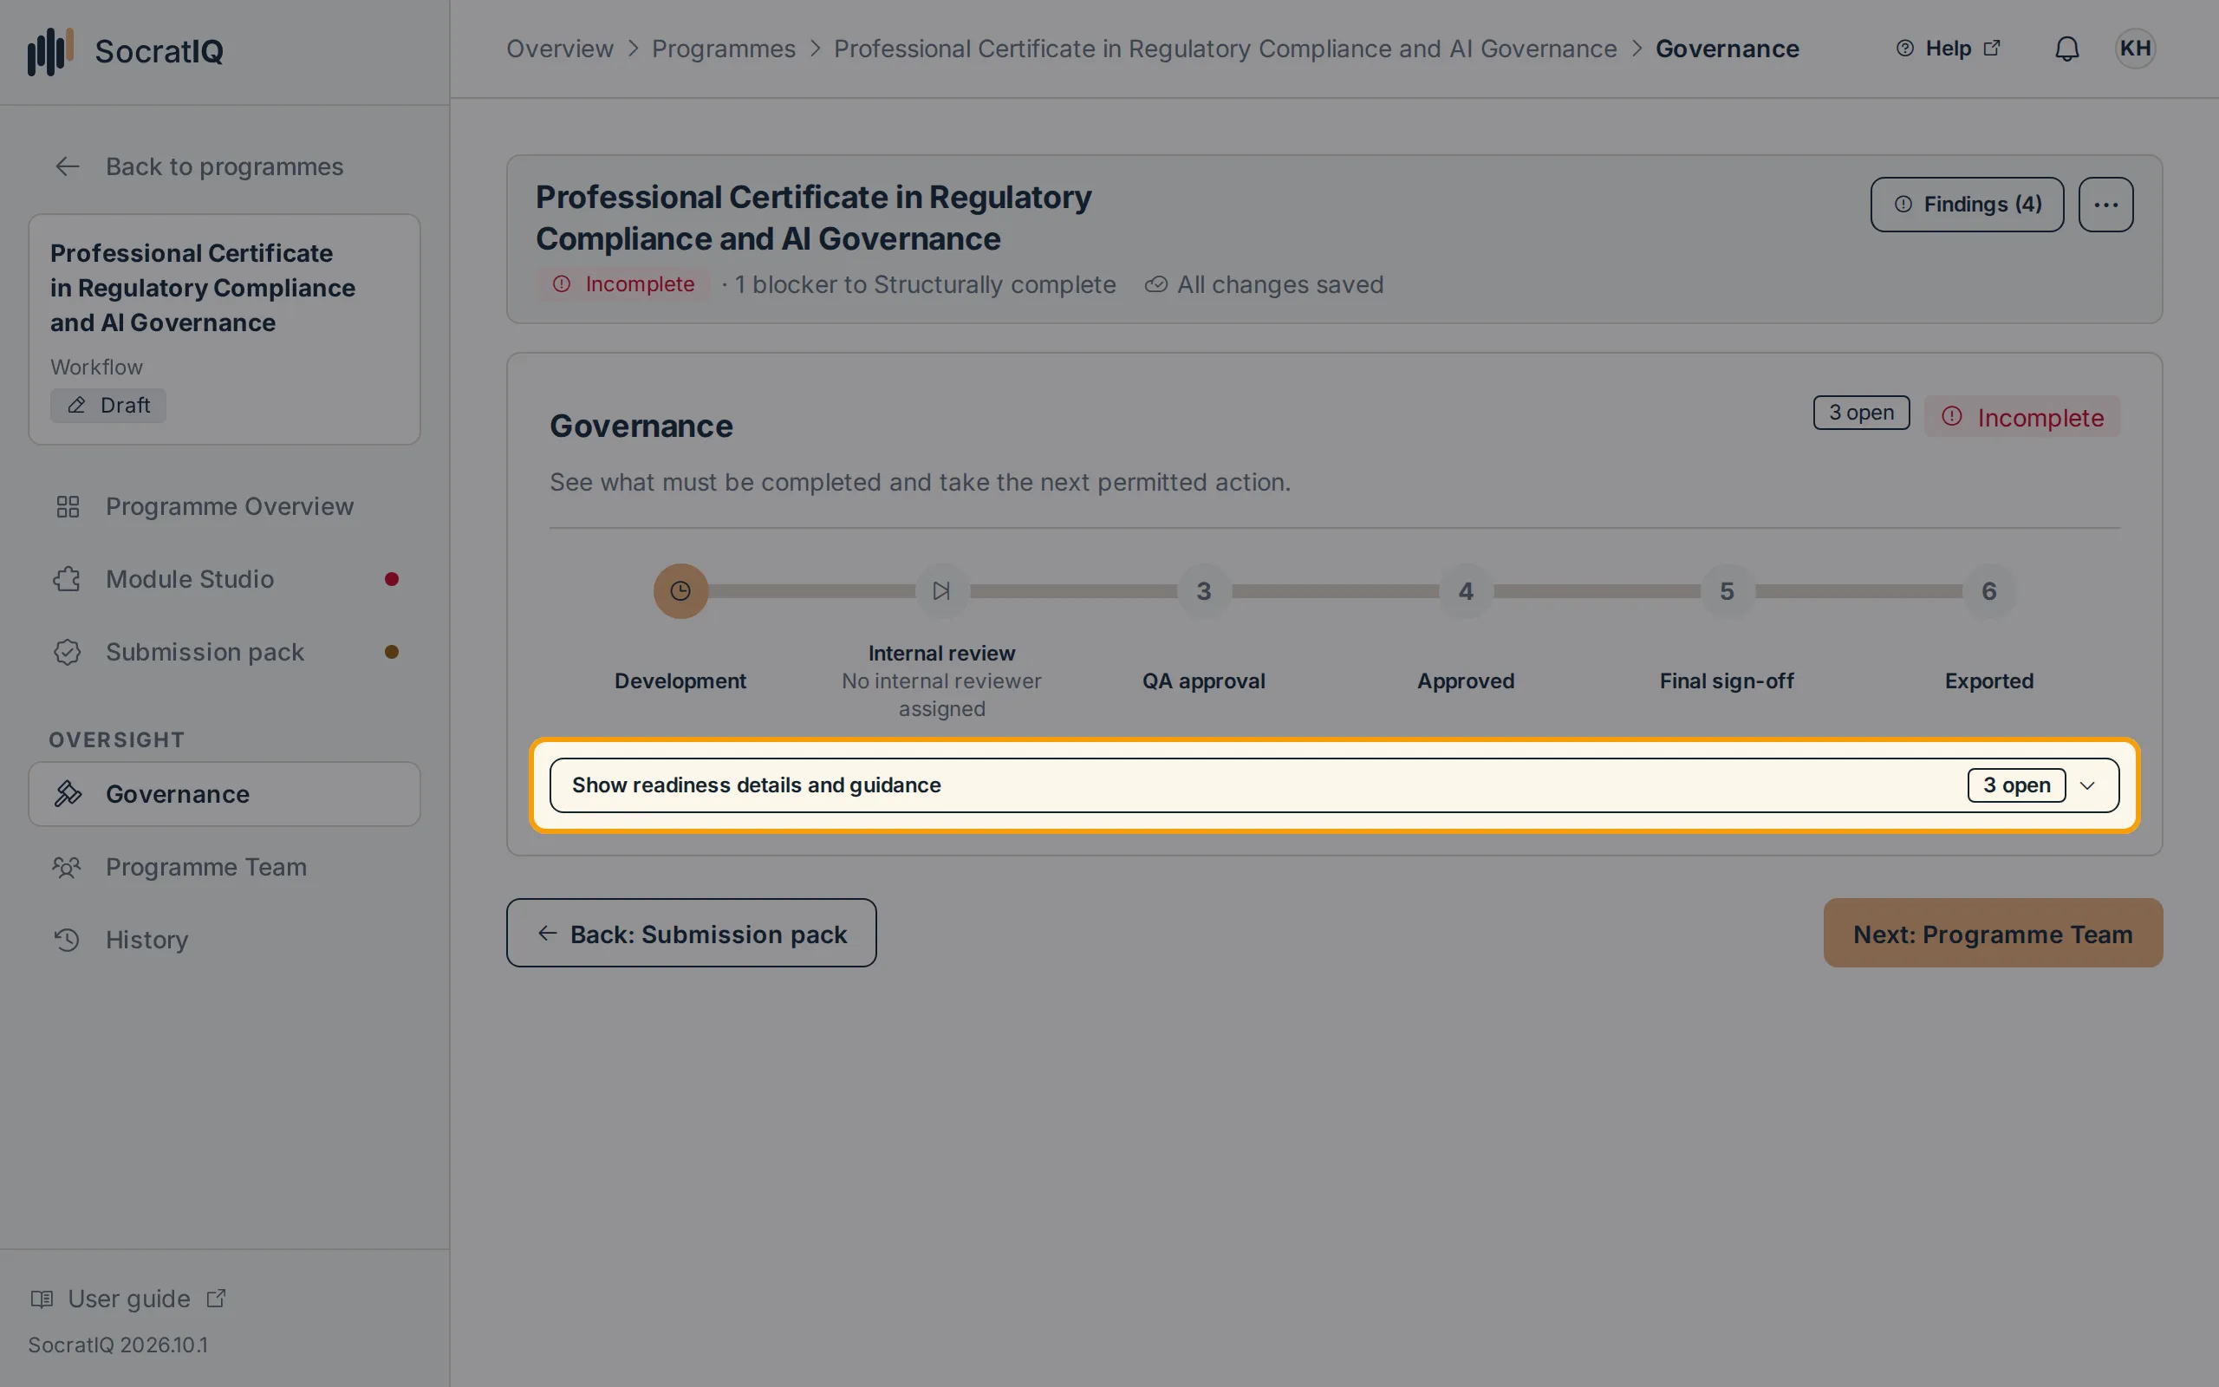Open the Findings (4) button
The width and height of the screenshot is (2219, 1387).
[x=1967, y=205]
